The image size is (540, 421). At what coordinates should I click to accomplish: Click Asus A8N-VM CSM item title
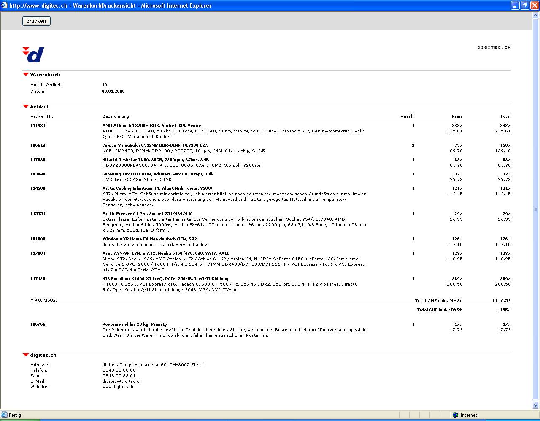point(166,254)
